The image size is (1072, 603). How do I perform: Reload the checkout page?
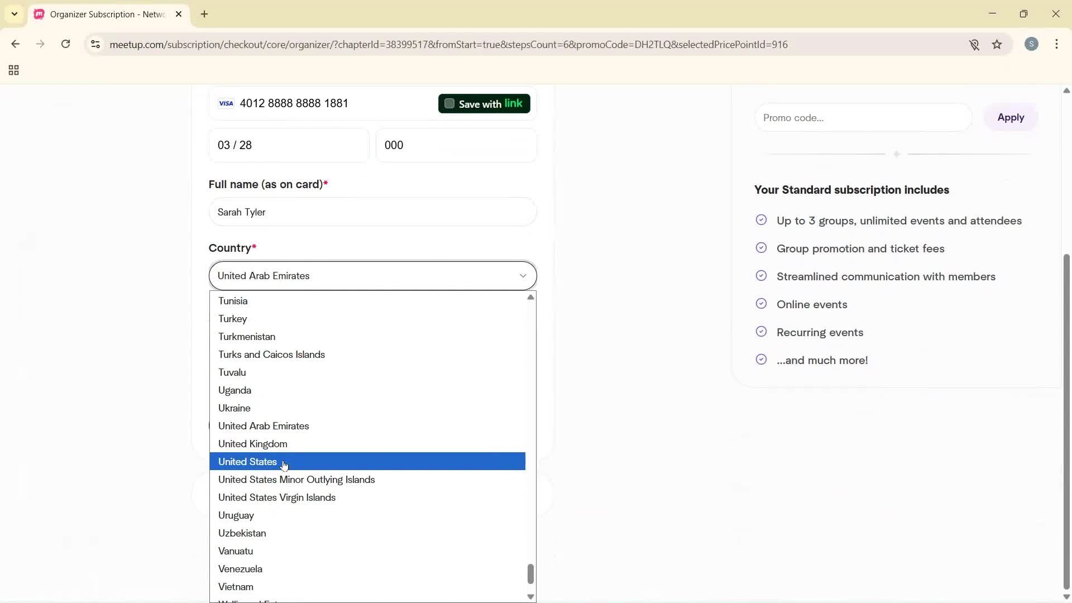click(65, 44)
